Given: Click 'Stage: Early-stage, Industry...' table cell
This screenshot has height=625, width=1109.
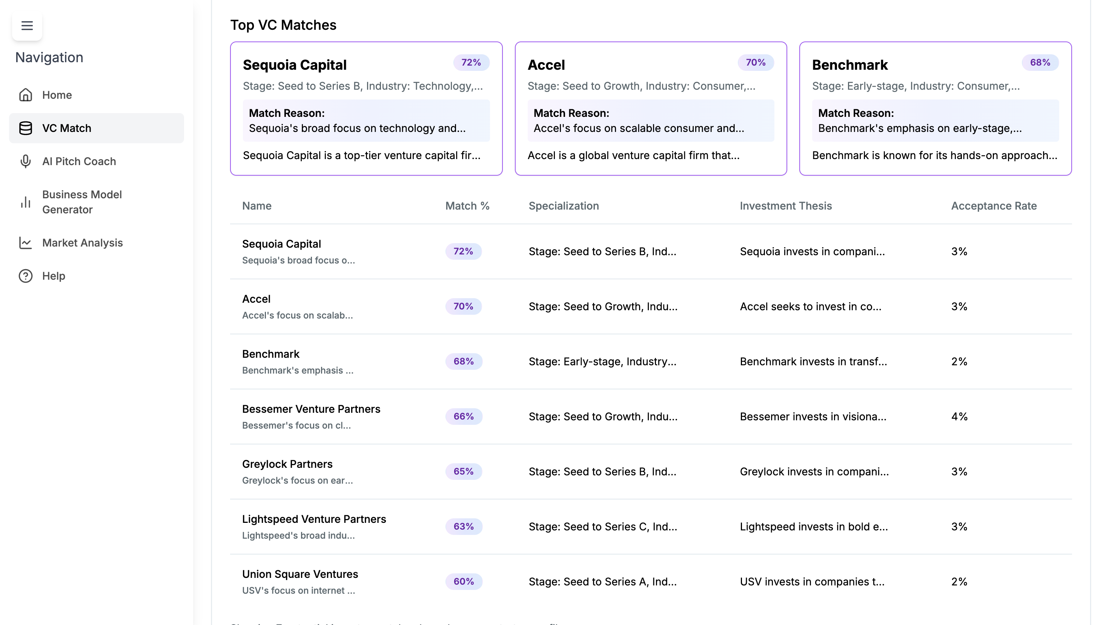Looking at the screenshot, I should pyautogui.click(x=602, y=362).
